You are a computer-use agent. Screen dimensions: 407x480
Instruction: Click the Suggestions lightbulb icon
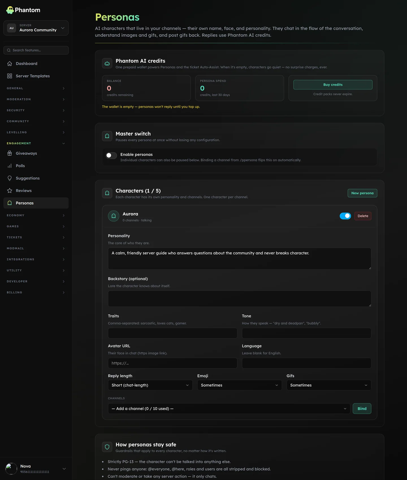pos(10,178)
